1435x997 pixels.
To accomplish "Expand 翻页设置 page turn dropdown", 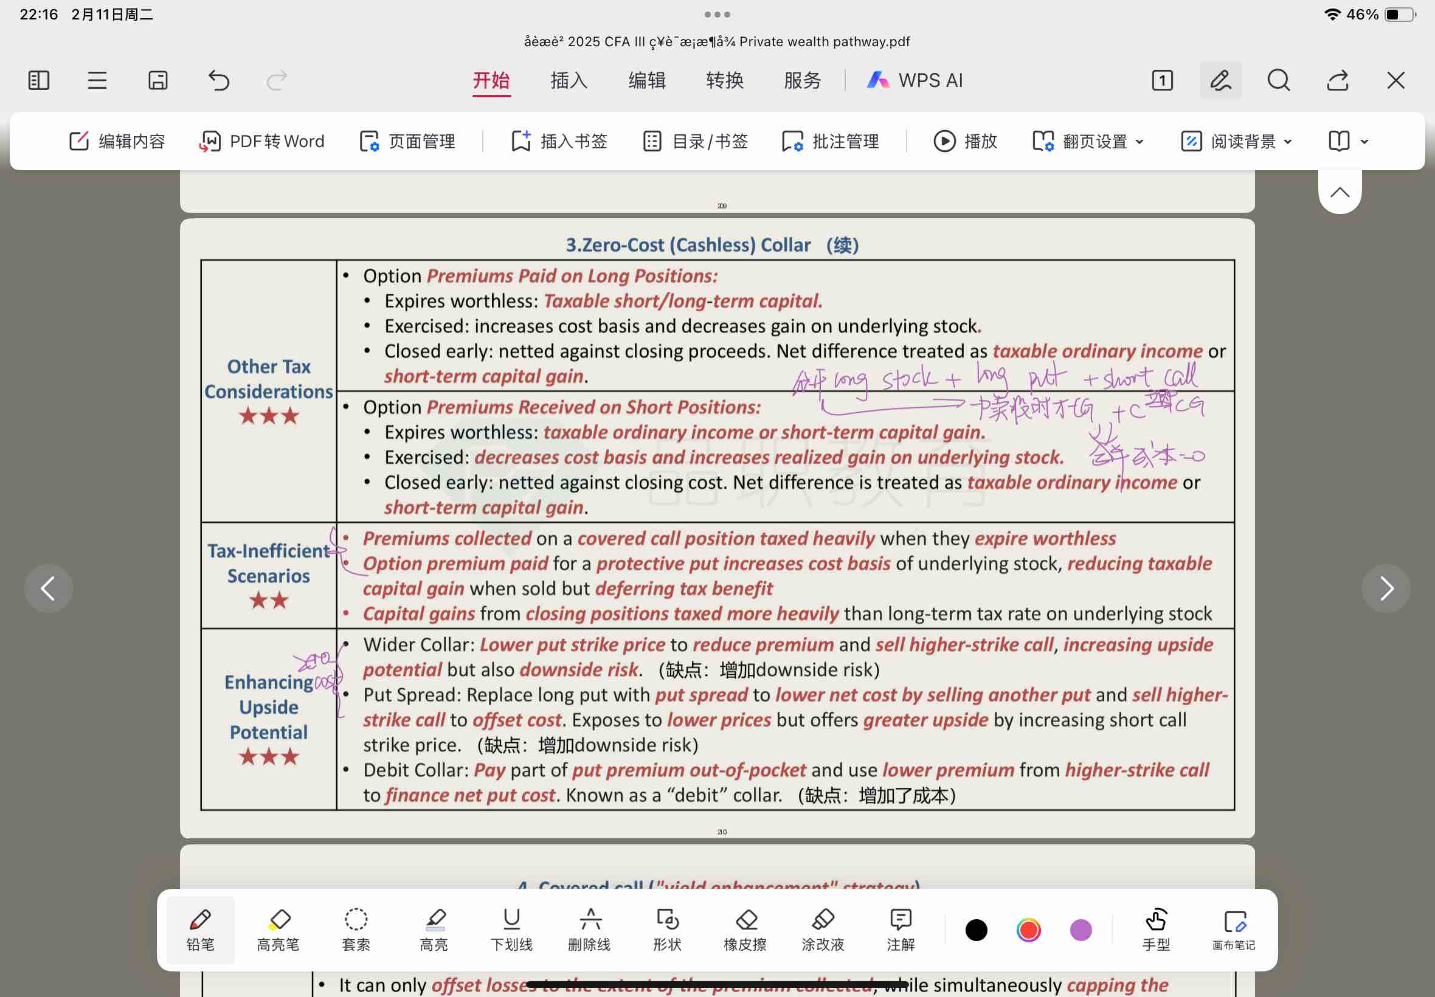I will 1088,141.
